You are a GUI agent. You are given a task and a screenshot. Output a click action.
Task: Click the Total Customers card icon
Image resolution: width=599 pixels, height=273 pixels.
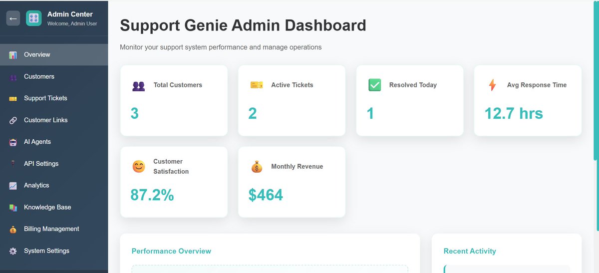point(138,85)
